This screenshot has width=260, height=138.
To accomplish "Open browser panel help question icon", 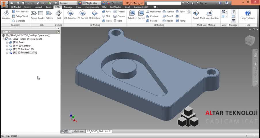I will [x=58, y=32].
